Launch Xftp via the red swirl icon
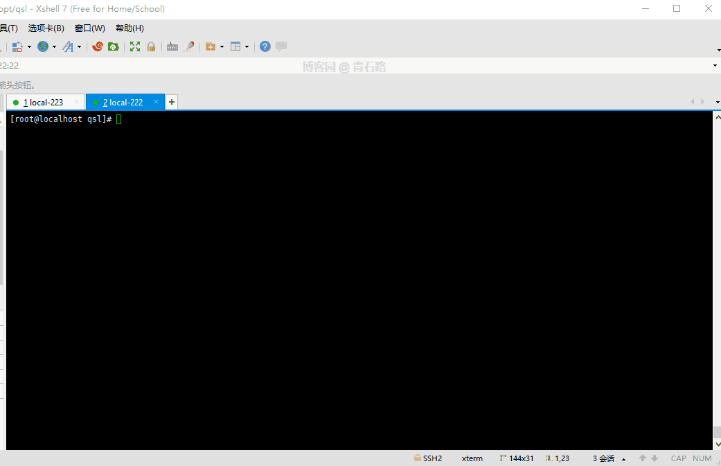 [x=98, y=46]
